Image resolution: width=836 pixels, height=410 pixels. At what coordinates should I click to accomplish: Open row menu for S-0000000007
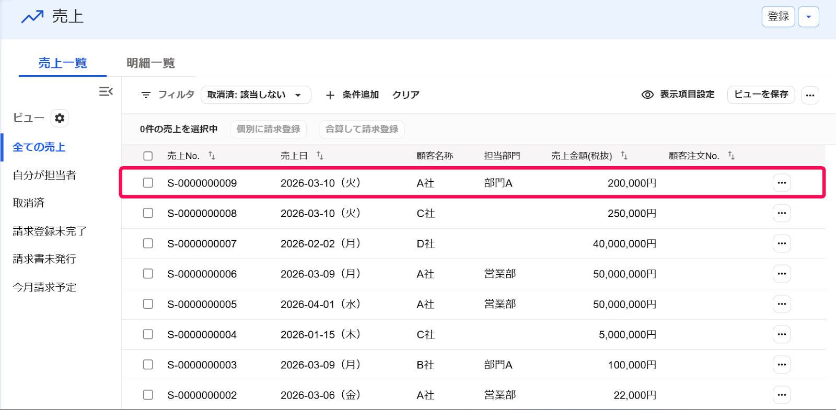(782, 243)
